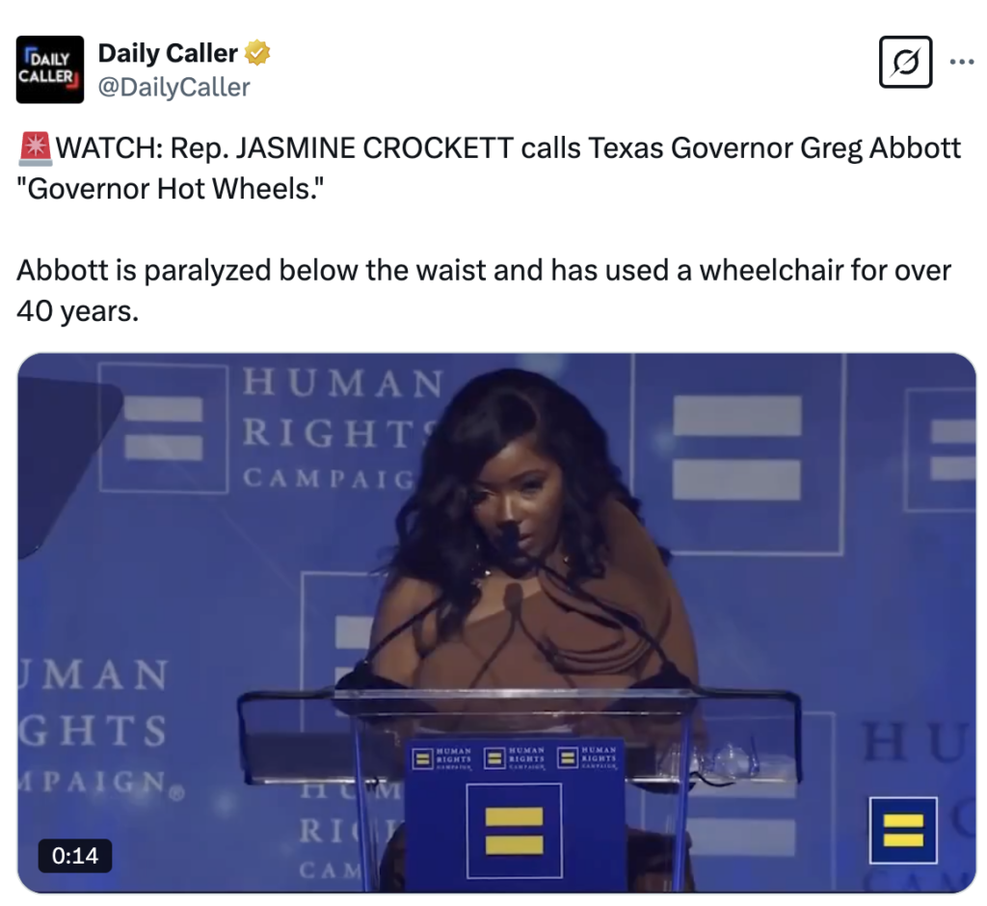This screenshot has width=987, height=906.
Task: Click the equals logo left of backdrop text
Action: (x=163, y=428)
